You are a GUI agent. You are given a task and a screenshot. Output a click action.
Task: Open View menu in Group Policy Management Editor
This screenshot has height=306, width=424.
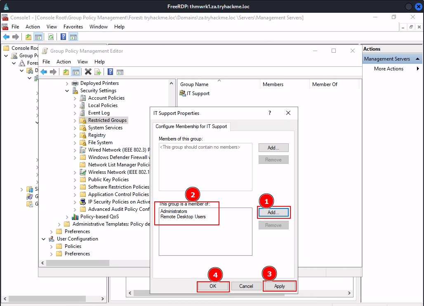(x=82, y=62)
